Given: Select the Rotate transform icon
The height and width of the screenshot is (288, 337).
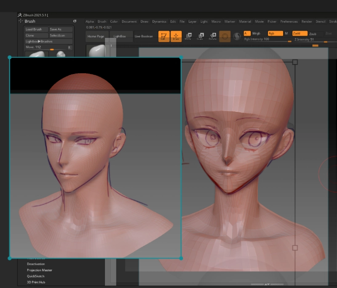Looking at the screenshot, I should (x=213, y=37).
